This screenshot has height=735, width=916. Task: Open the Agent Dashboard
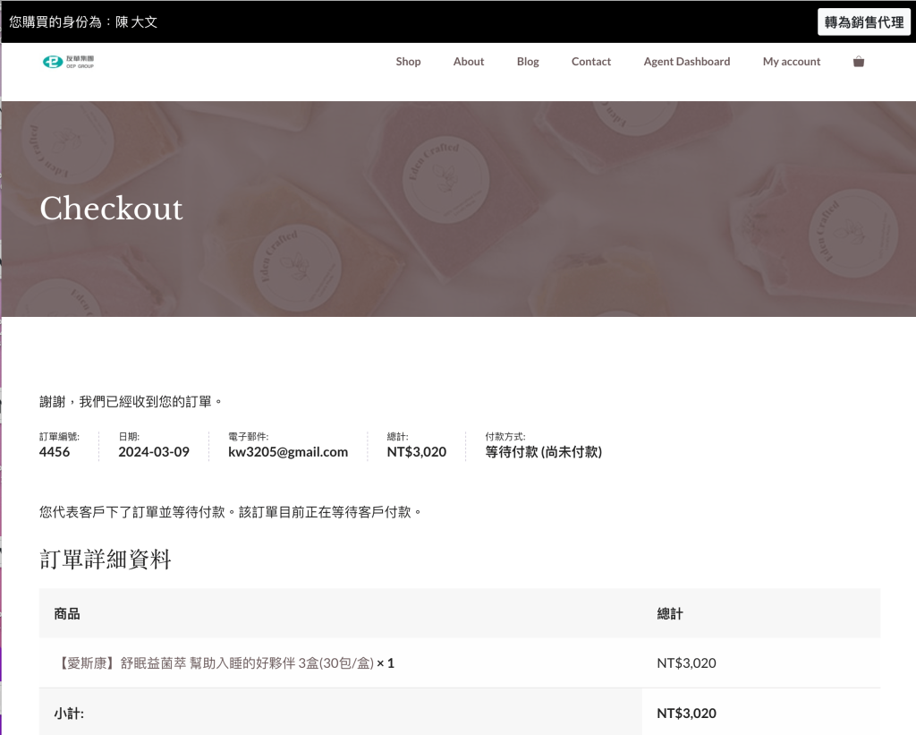pos(686,62)
